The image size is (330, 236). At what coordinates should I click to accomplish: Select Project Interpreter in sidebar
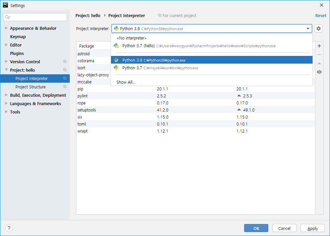pyautogui.click(x=35, y=78)
